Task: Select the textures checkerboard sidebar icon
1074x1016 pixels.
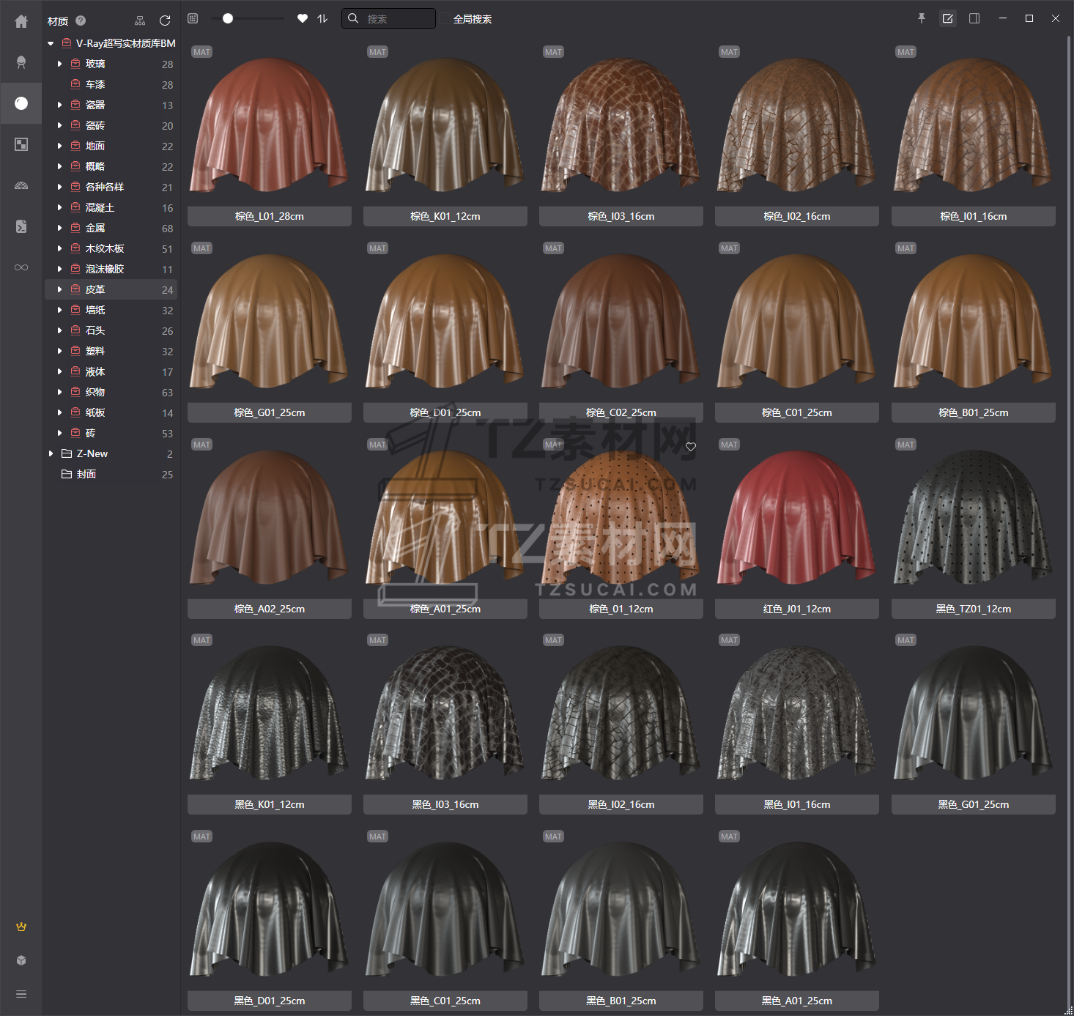Action: 21,144
